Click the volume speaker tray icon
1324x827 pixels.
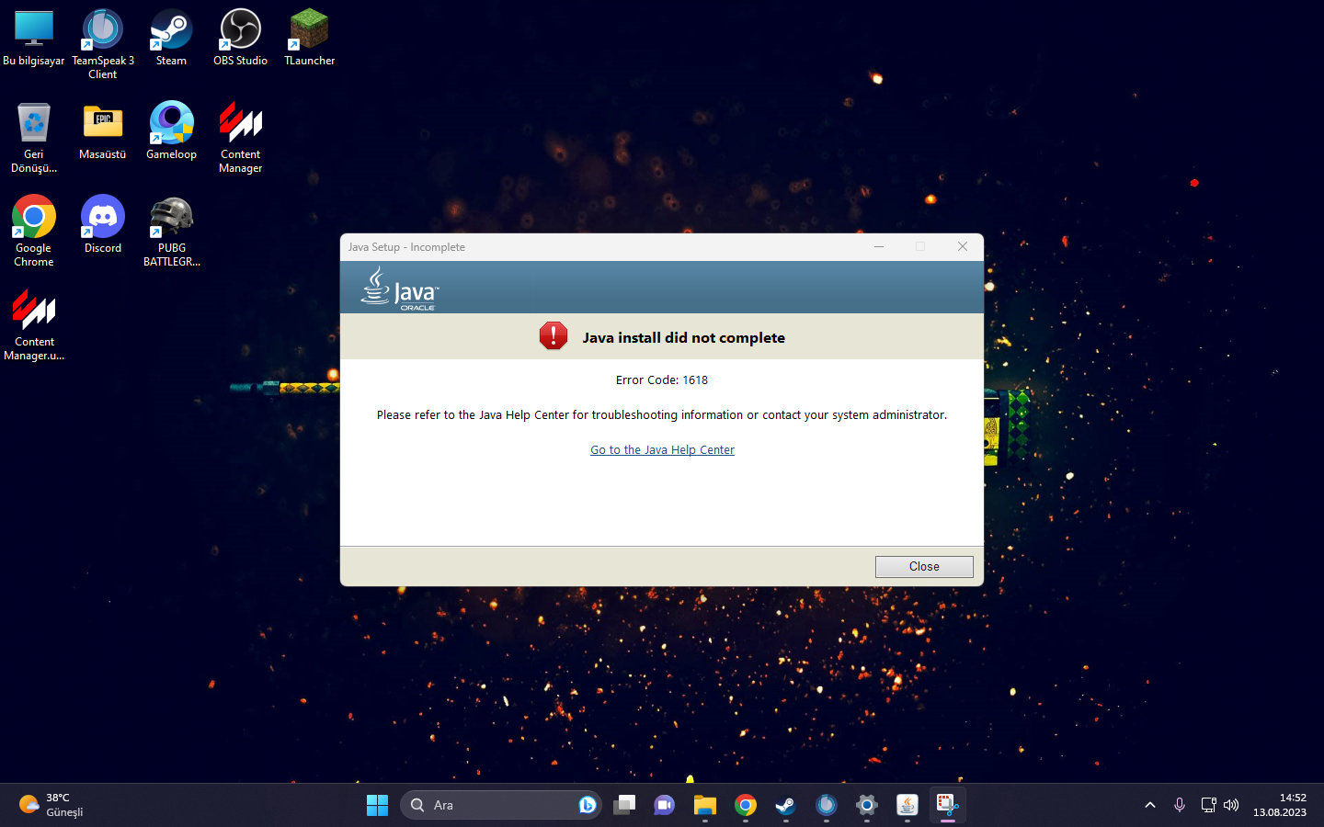click(x=1232, y=805)
